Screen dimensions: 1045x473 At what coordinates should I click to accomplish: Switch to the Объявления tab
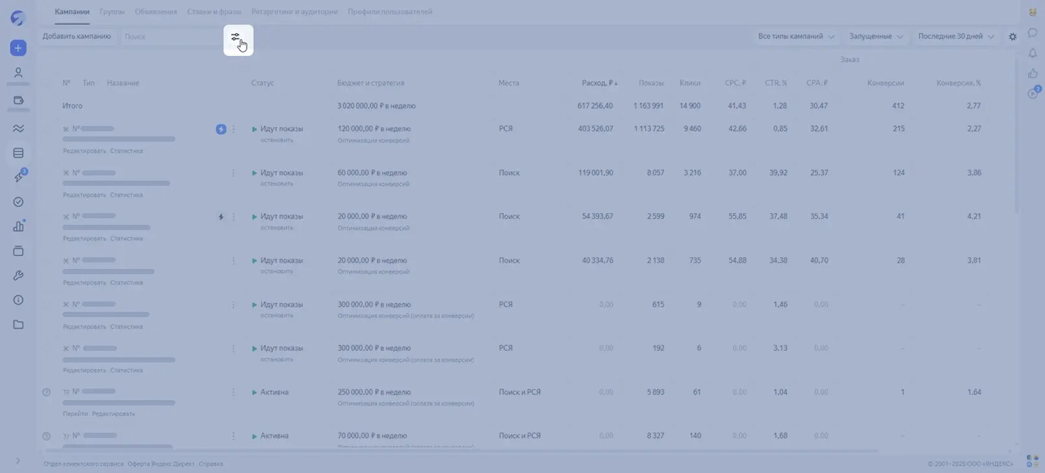pyautogui.click(x=156, y=12)
